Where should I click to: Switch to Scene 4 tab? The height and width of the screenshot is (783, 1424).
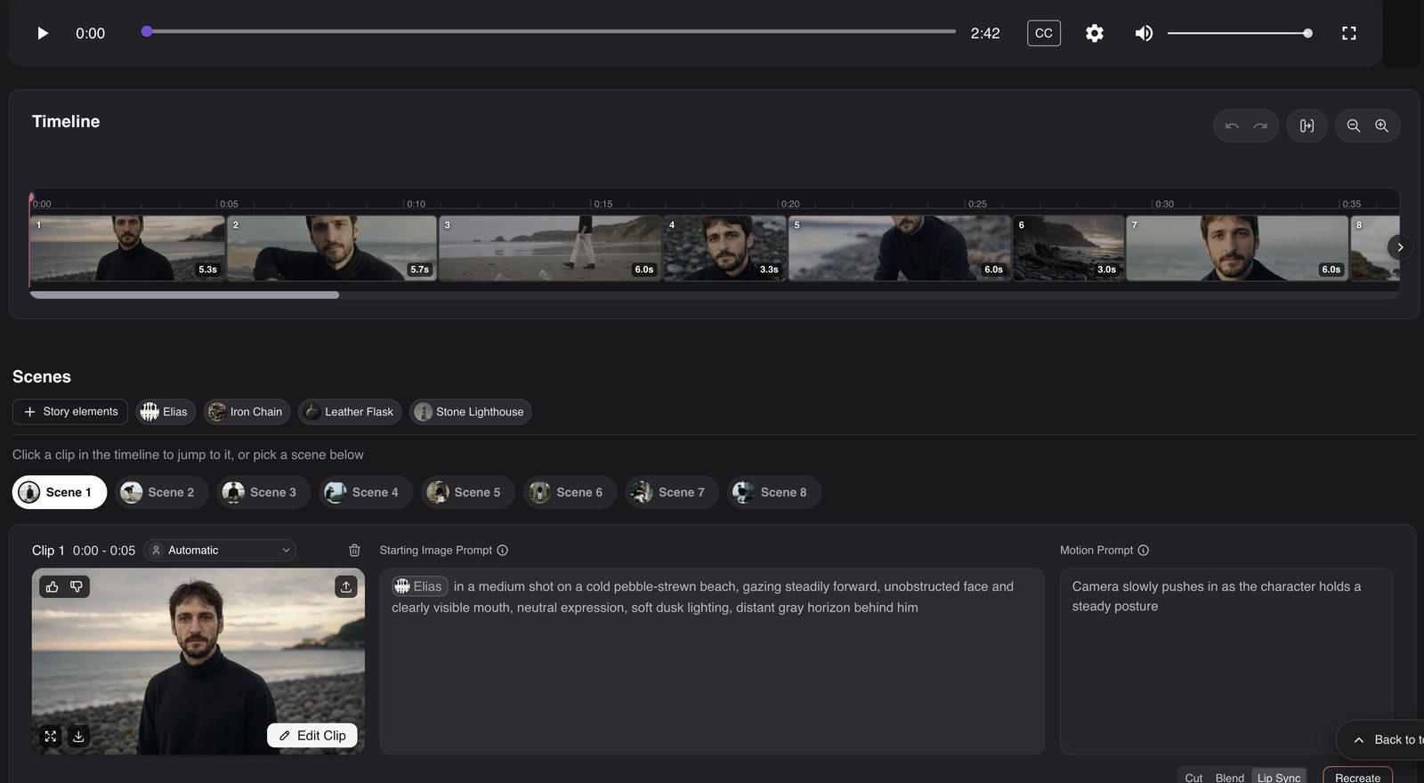point(366,492)
